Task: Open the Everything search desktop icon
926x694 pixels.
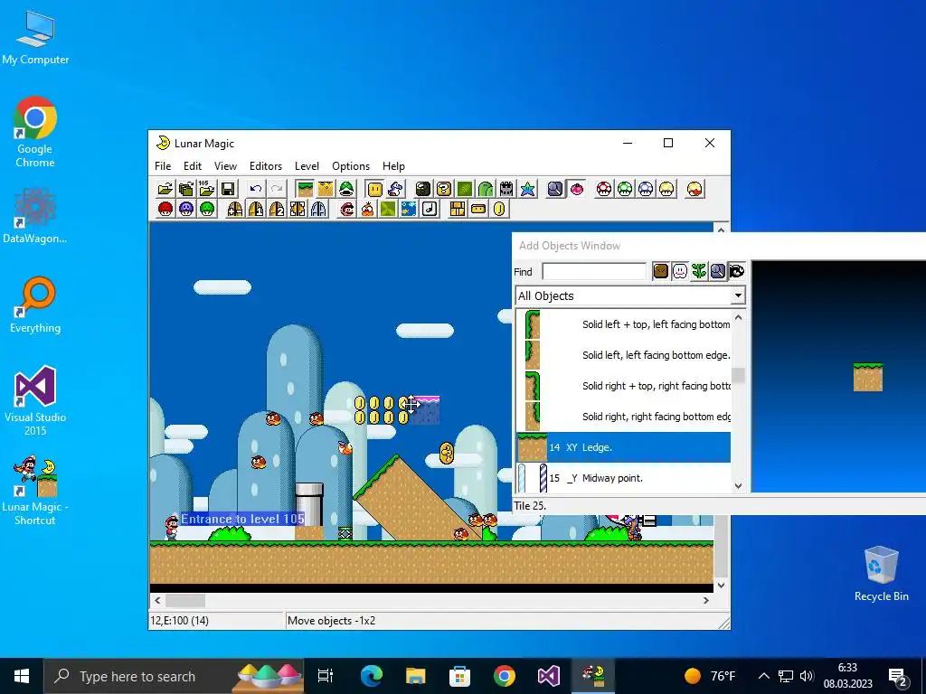Action: (35, 305)
